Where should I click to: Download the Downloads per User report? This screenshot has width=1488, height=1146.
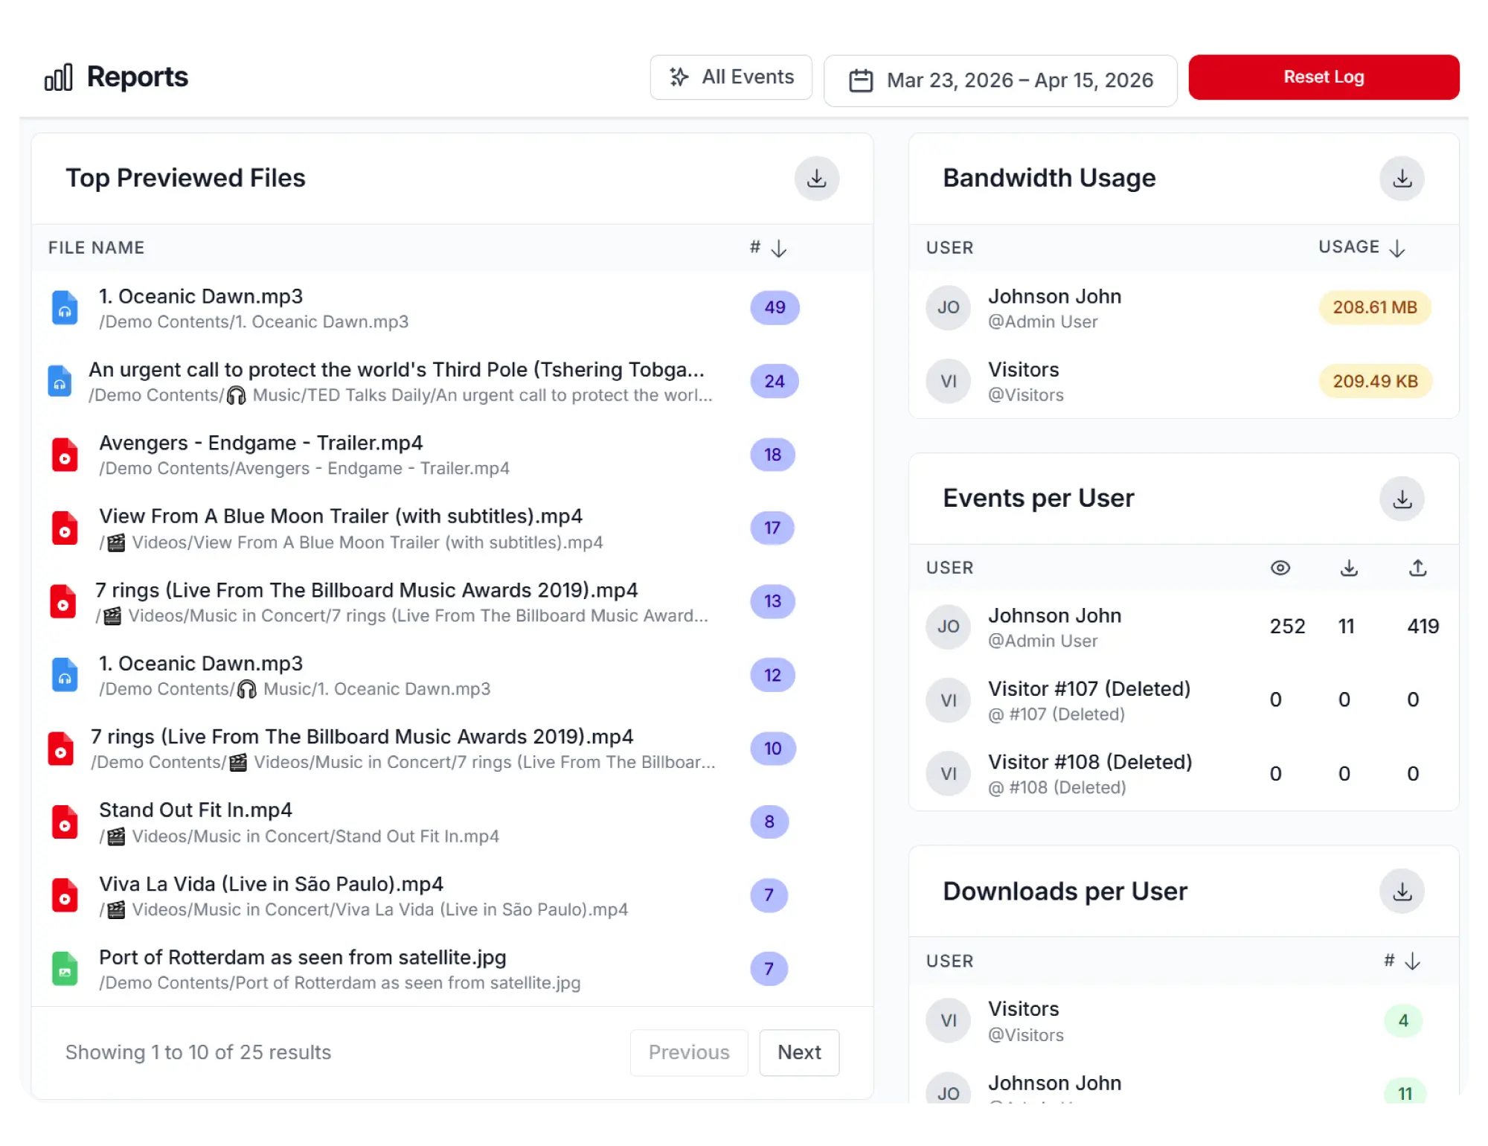coord(1402,891)
